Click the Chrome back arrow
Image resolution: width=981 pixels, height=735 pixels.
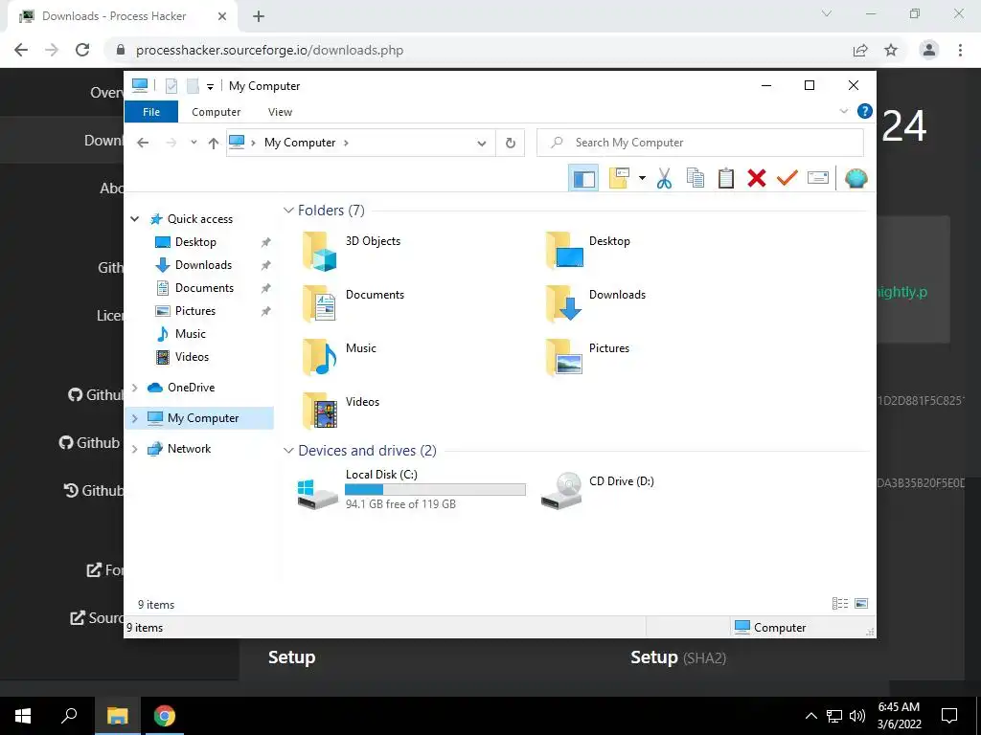click(x=21, y=50)
